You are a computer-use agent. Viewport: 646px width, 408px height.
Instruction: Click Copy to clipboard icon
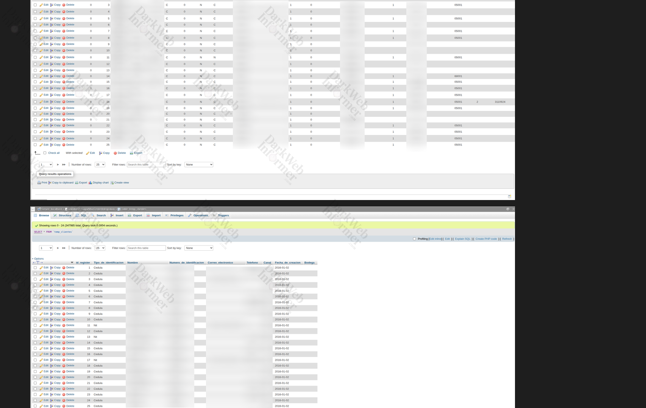pos(50,183)
